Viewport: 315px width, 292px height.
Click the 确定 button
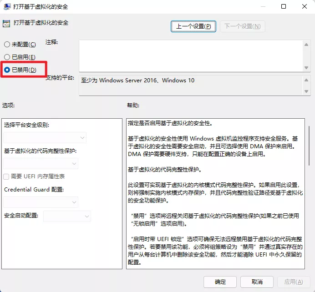tap(220, 282)
